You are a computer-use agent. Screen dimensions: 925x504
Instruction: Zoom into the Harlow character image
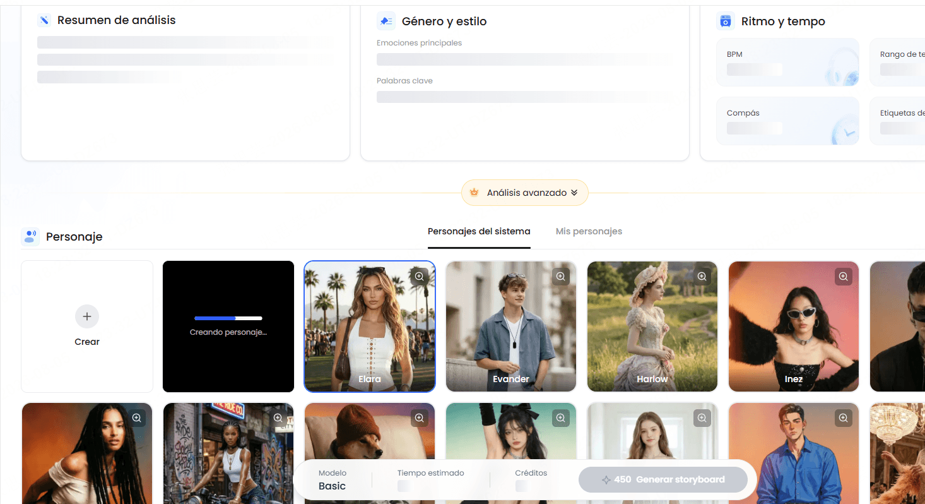tap(702, 276)
